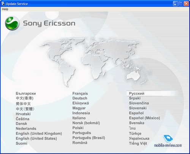Select Ελληνικά language

click(81, 103)
